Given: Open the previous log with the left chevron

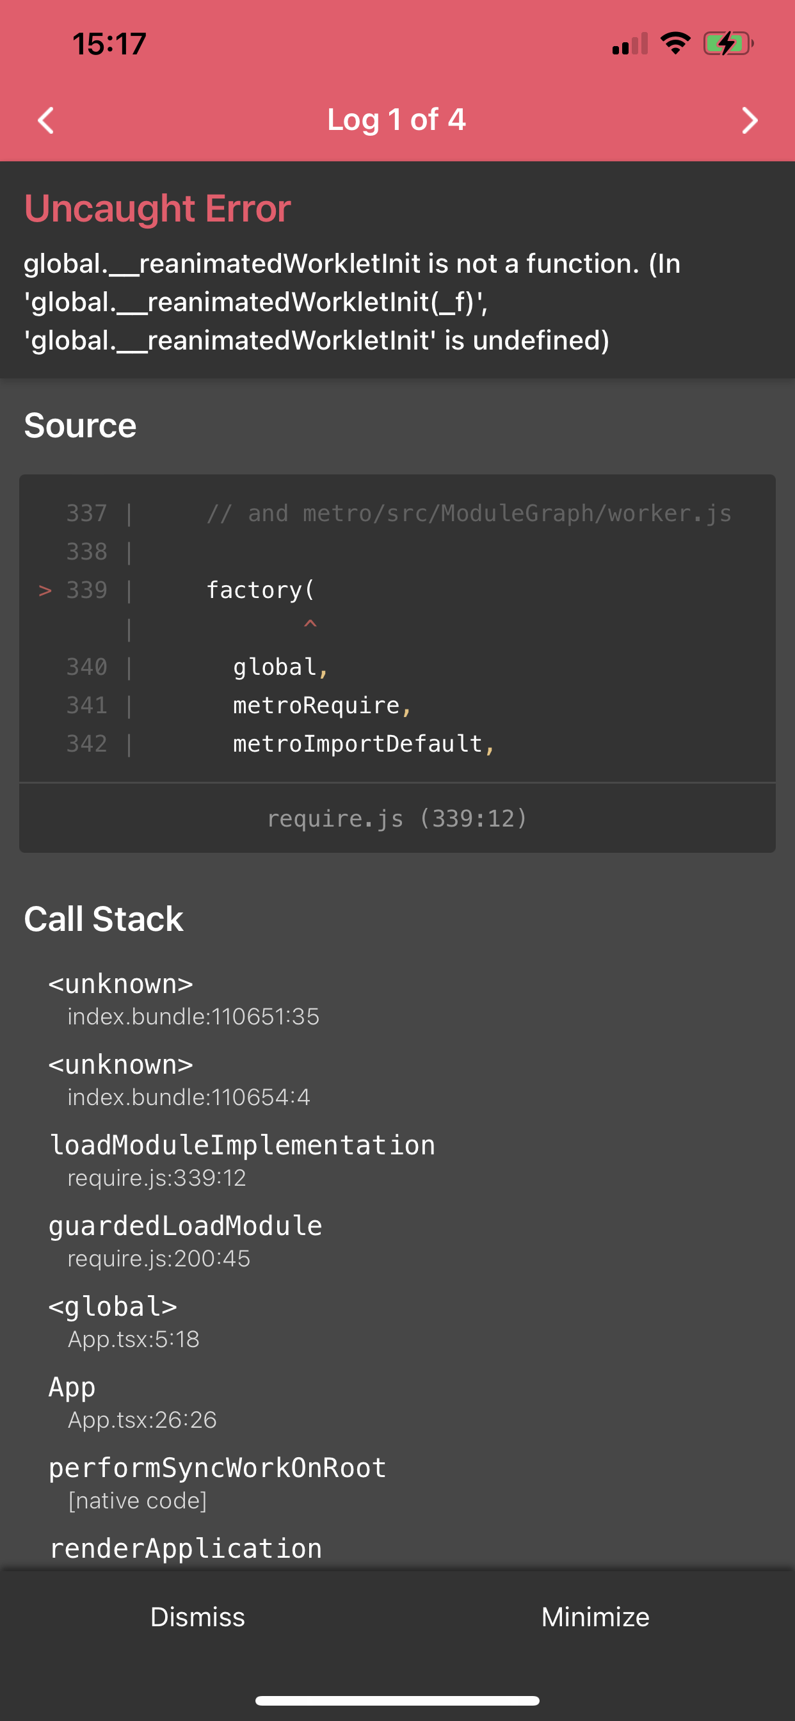Looking at the screenshot, I should (x=44, y=121).
